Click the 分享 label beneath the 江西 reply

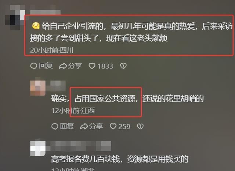pyautogui.click(x=96, y=126)
